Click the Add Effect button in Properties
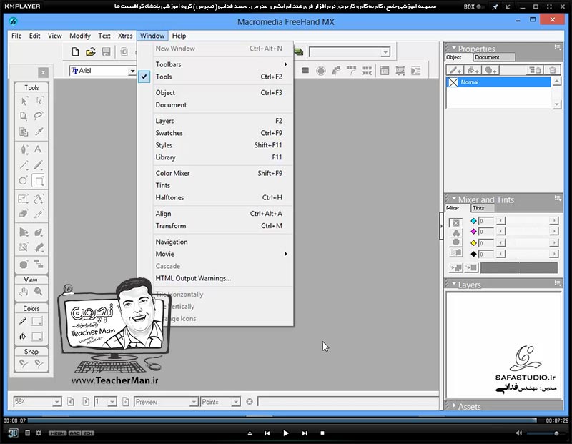 coord(491,70)
